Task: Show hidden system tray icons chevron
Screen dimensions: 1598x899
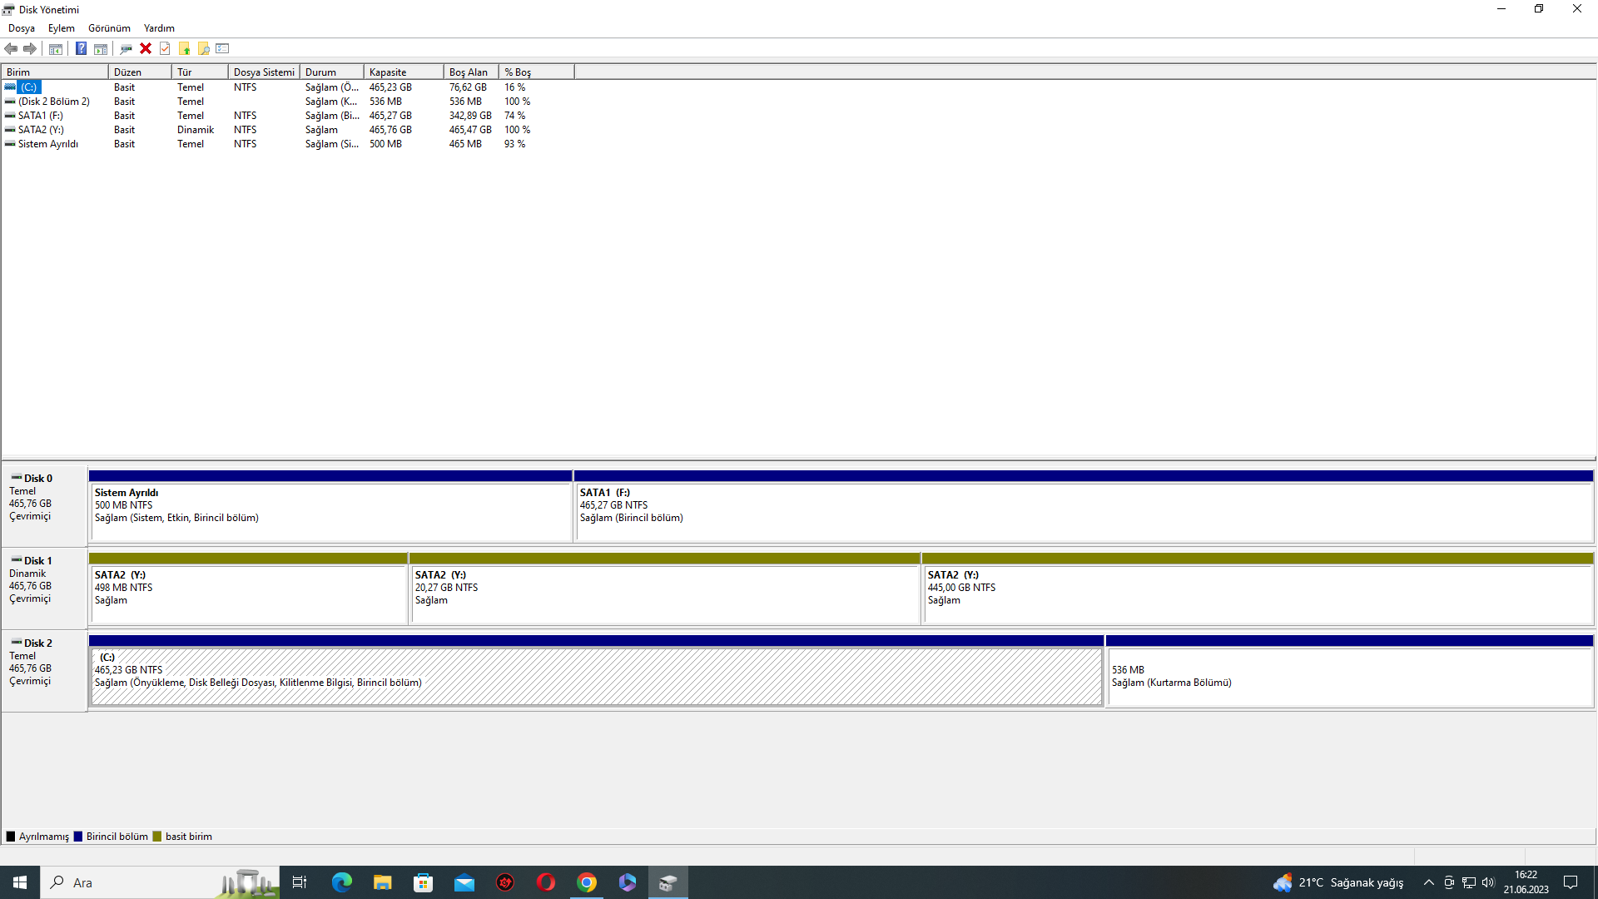Action: 1428,882
